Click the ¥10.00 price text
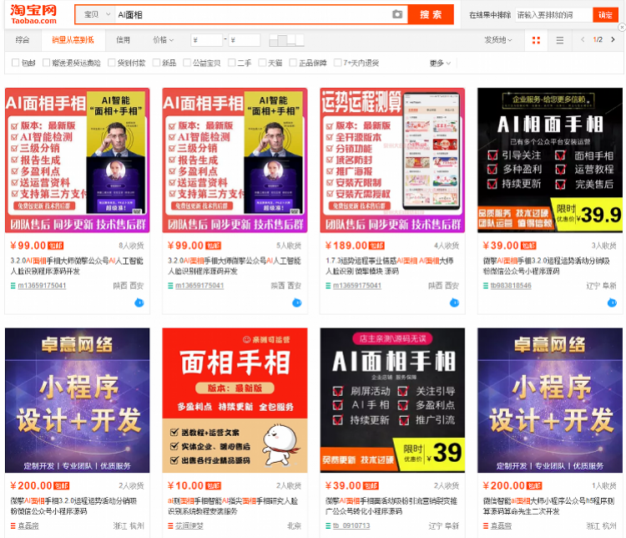The image size is (626, 538). point(185,486)
